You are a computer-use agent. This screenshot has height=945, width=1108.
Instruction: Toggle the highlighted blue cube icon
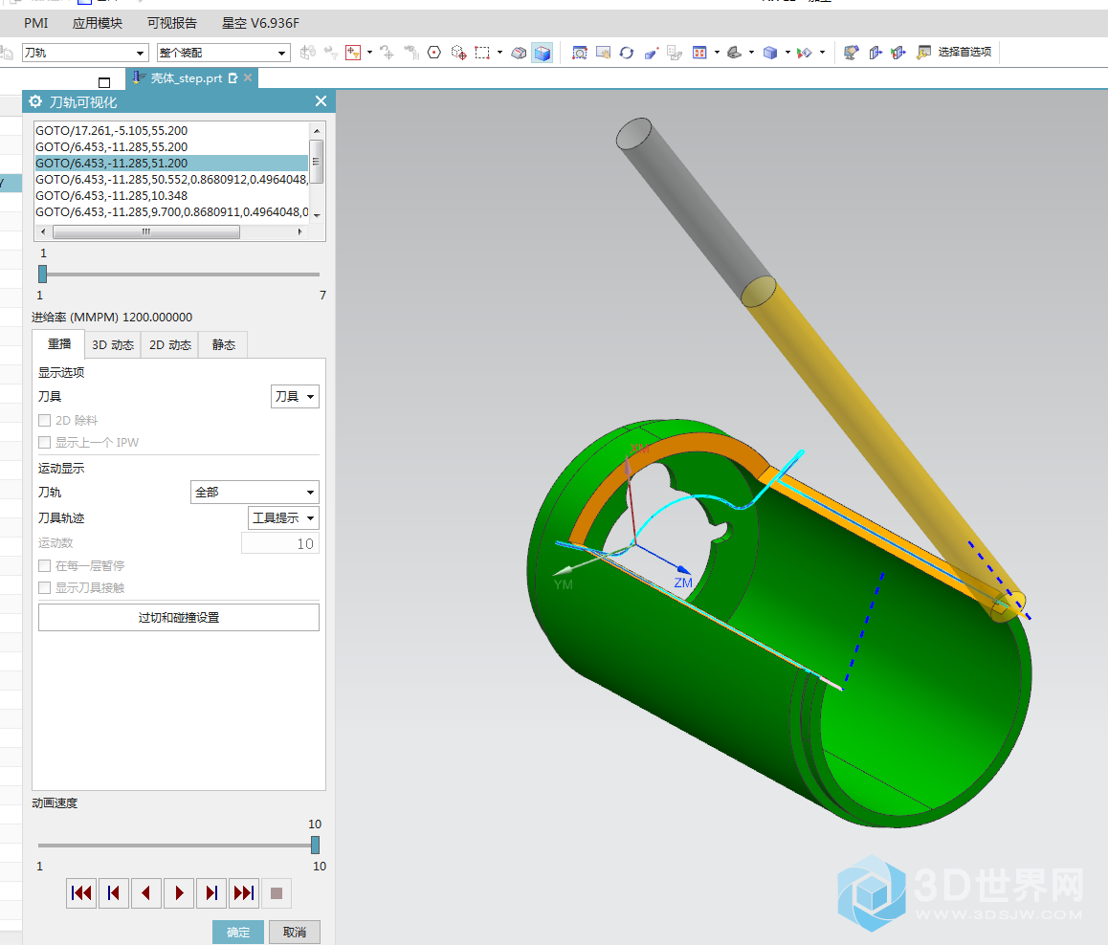pyautogui.click(x=542, y=53)
